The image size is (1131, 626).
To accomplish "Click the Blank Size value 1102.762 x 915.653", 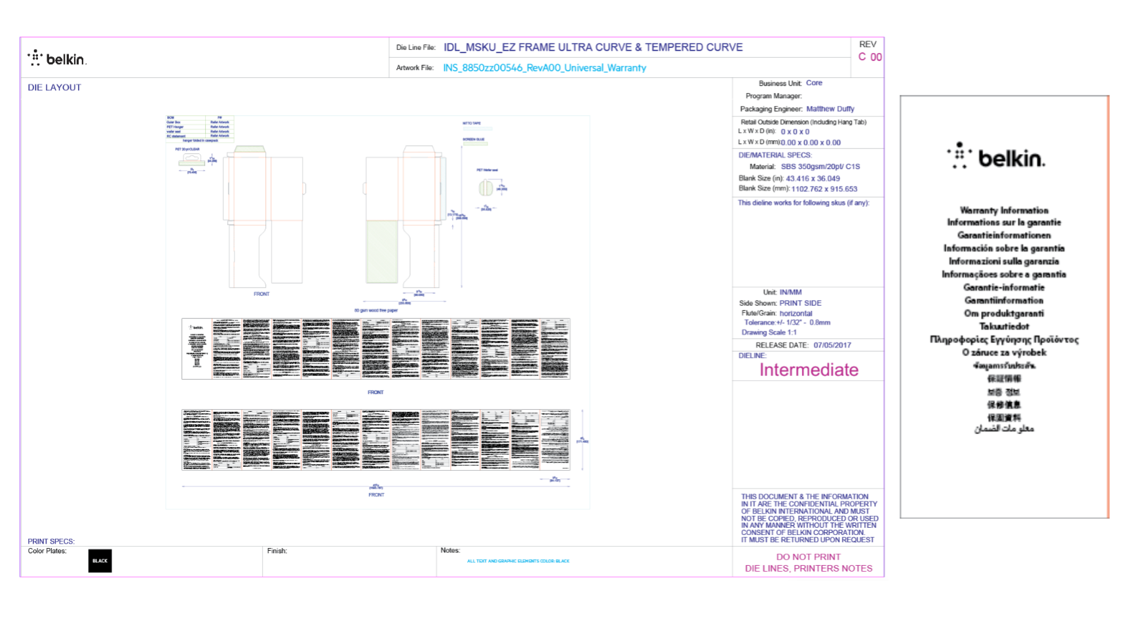I will click(x=824, y=189).
